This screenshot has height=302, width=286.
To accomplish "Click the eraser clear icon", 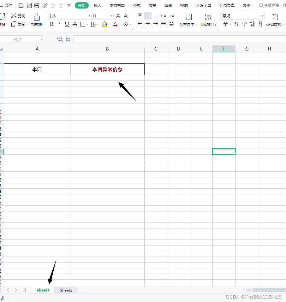I will click(x=126, y=24).
